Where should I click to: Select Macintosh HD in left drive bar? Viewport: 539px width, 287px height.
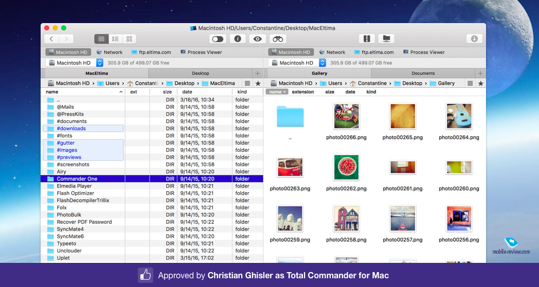click(68, 52)
